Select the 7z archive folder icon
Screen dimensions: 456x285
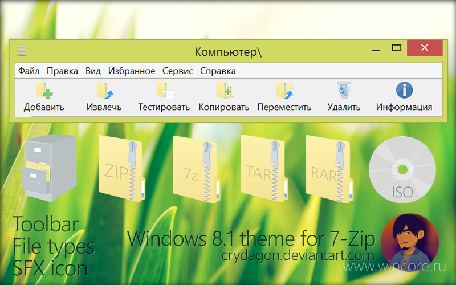coord(197,169)
